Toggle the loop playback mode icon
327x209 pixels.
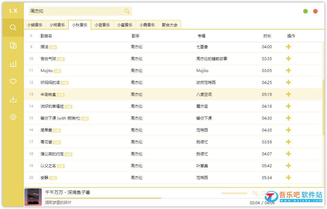(264, 193)
